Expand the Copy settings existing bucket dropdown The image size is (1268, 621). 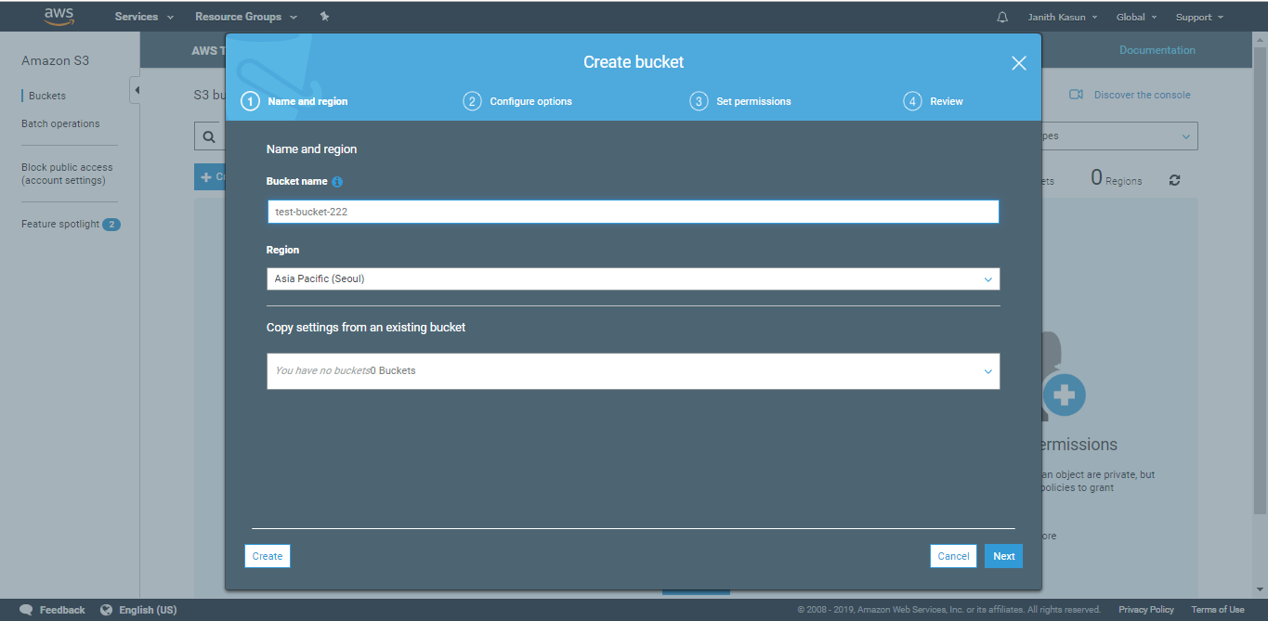pyautogui.click(x=634, y=370)
